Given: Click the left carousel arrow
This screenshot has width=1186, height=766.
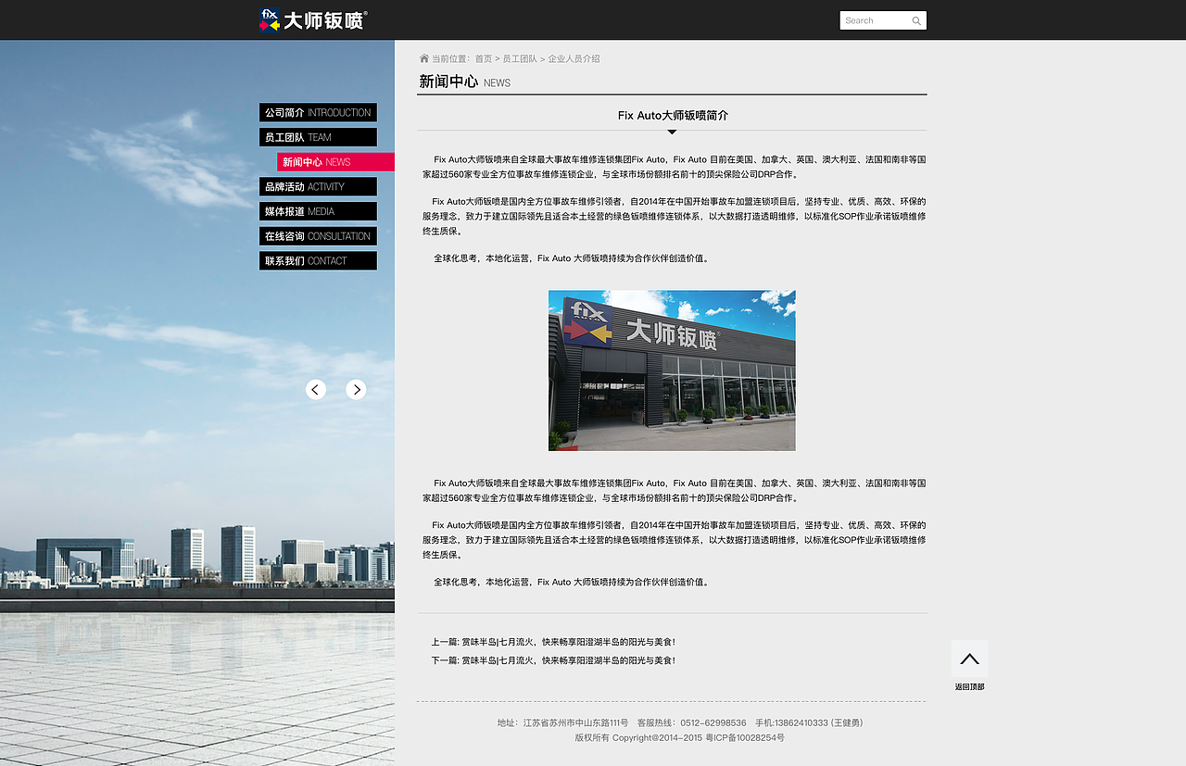Looking at the screenshot, I should (315, 389).
